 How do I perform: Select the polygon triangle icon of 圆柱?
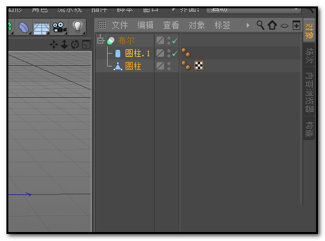[118, 66]
